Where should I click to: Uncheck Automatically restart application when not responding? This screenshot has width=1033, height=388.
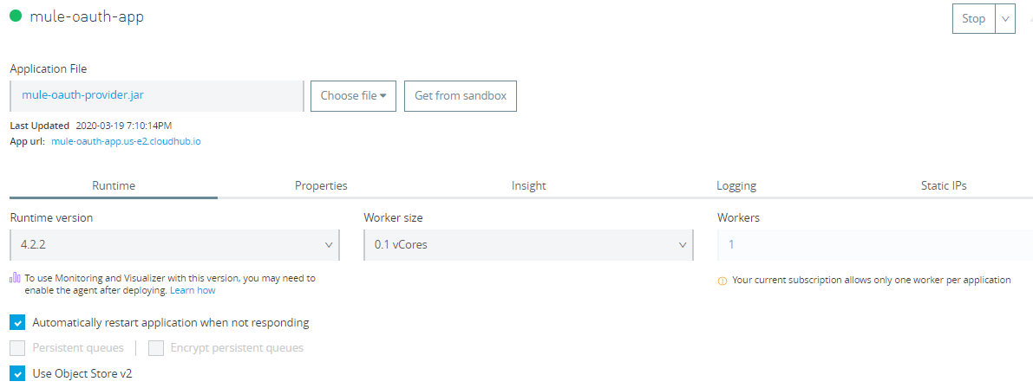click(x=18, y=323)
